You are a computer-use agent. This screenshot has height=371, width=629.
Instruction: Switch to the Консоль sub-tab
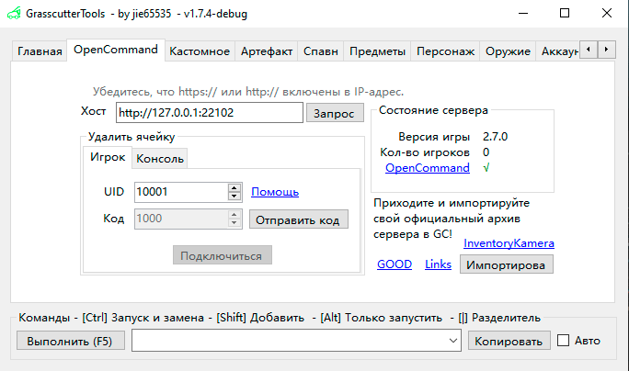160,159
